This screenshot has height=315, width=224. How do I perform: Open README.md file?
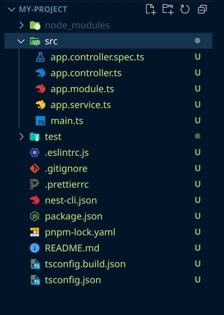pyautogui.click(x=108, y=248)
